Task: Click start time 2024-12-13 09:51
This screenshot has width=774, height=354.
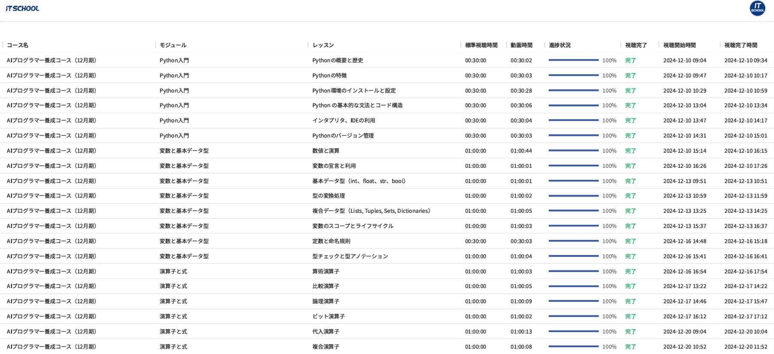Action: point(685,181)
